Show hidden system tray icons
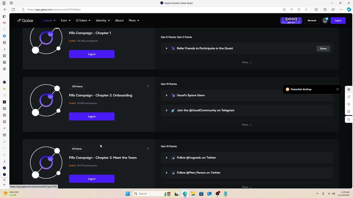This screenshot has width=353, height=198. 317,194
